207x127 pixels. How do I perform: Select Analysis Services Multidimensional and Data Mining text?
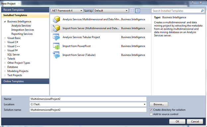pyautogui.click(x=92, y=20)
